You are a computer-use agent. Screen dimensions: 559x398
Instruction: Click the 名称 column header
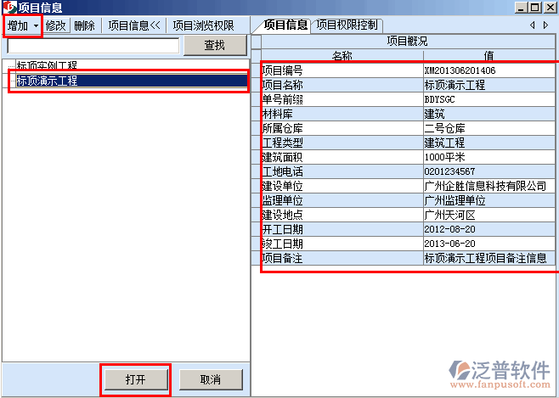[x=342, y=56]
